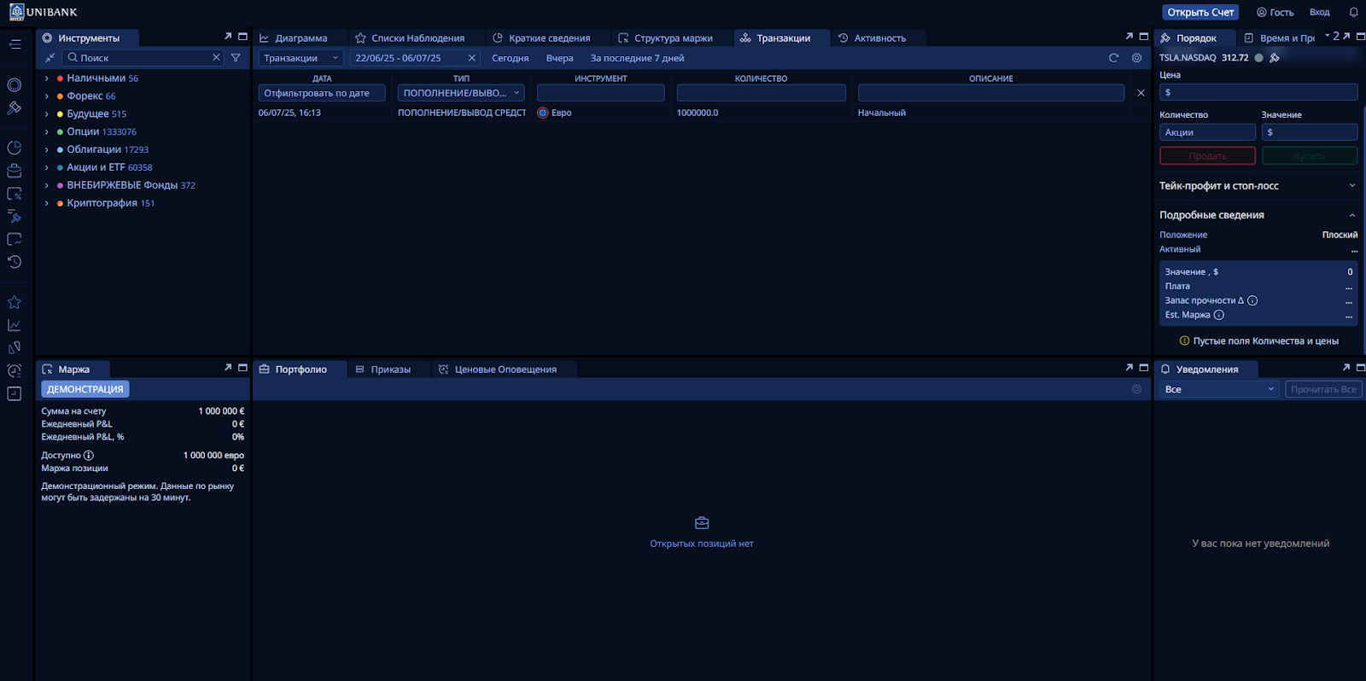Click the double-circle instruments icon in sidebar
Screen dimensions: 1366x681
tap(15, 85)
